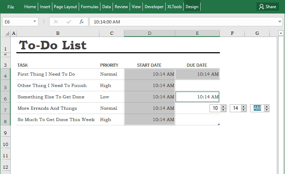The height and width of the screenshot is (174, 285).
Task: Click the TASK column heading
Action: click(x=22, y=65)
